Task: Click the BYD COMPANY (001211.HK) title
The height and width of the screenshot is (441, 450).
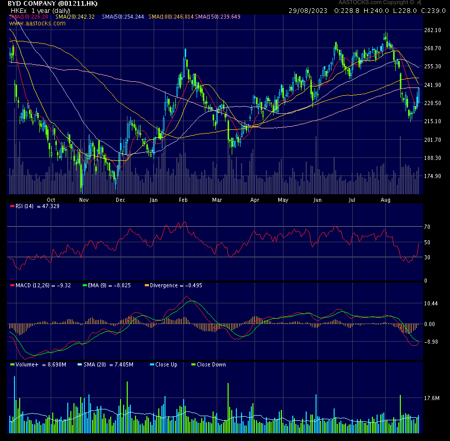Action: tap(53, 4)
